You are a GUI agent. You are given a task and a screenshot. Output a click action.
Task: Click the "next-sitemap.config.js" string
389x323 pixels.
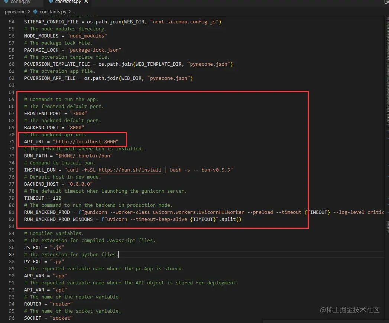[x=184, y=22]
